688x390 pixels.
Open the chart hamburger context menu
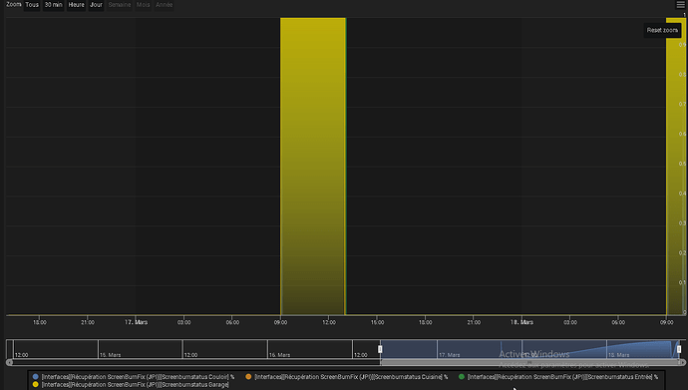click(681, 4)
